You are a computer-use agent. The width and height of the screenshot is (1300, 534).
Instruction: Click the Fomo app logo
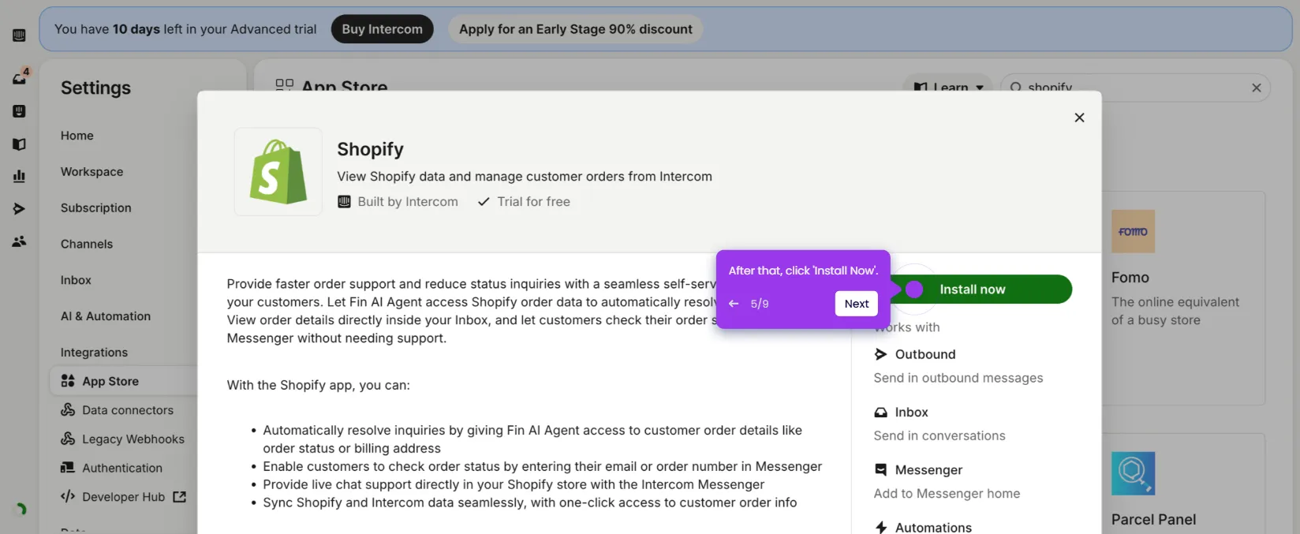coord(1133,231)
